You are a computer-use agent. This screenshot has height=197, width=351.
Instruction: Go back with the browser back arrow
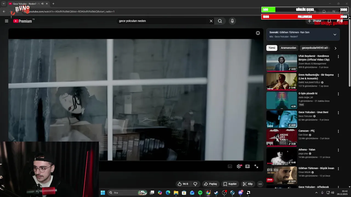(4, 11)
